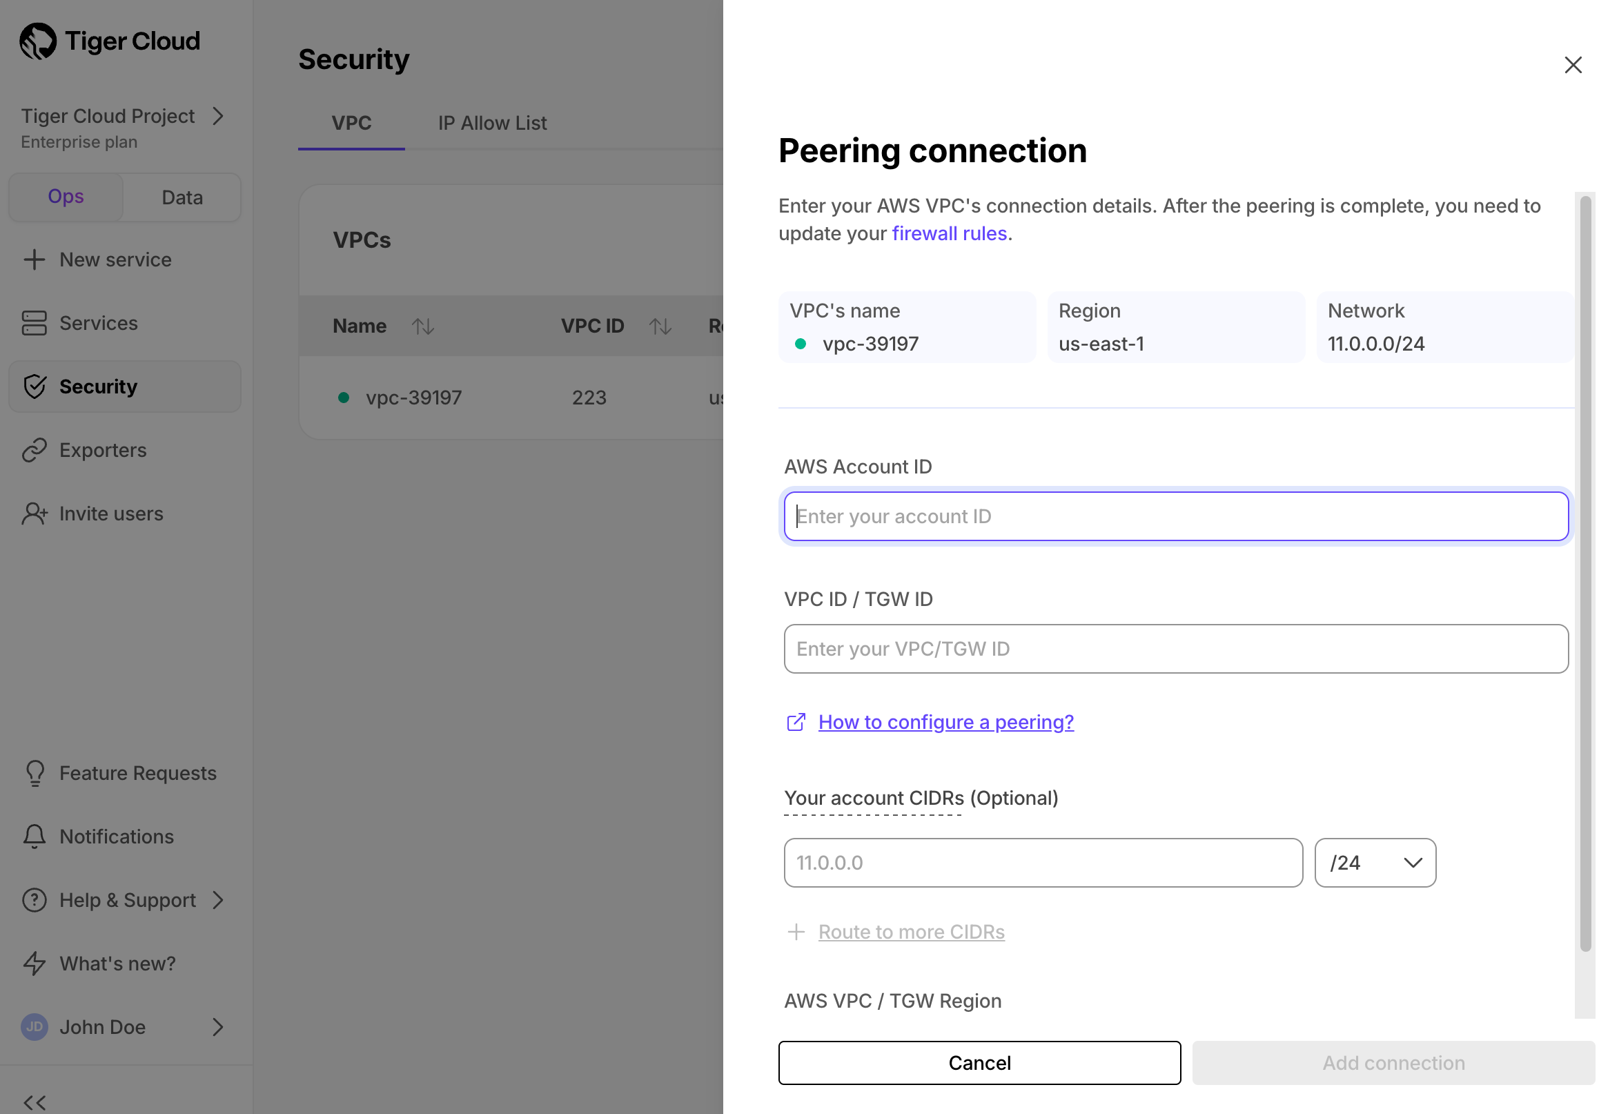Expand the Tiger Cloud Project chevron
This screenshot has width=1619, height=1114.
point(219,116)
